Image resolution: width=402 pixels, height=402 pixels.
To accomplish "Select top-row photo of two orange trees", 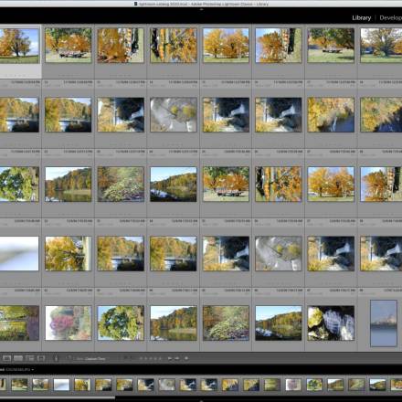I will pyautogui.click(x=226, y=46).
